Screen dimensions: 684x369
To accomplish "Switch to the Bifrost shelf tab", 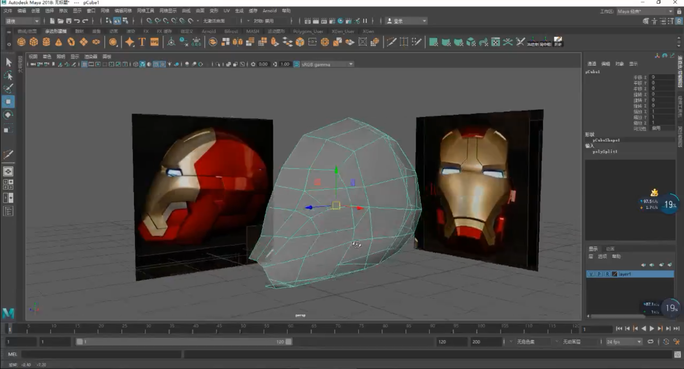I will coord(231,31).
